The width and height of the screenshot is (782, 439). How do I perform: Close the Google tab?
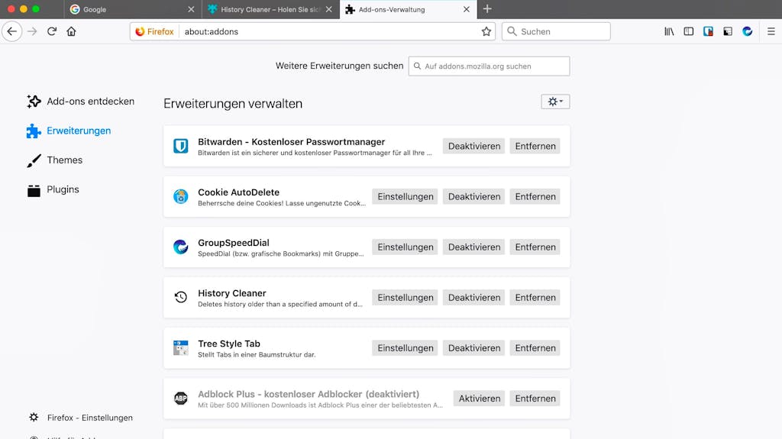pyautogui.click(x=191, y=9)
